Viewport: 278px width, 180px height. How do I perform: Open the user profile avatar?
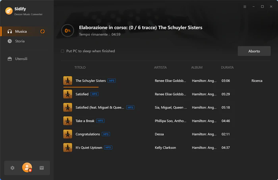coord(27,167)
